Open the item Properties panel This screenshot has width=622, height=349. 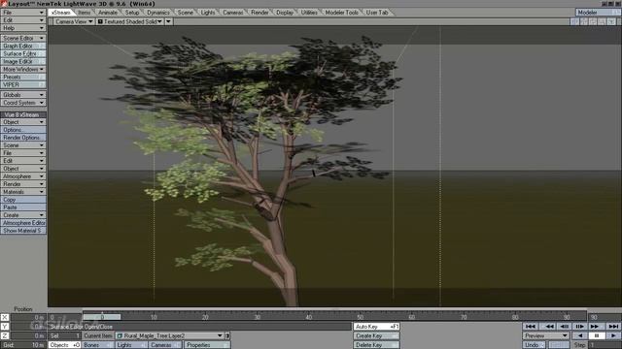(207, 345)
